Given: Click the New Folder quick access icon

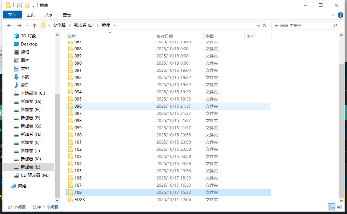Looking at the screenshot, I should tap(27, 5).
